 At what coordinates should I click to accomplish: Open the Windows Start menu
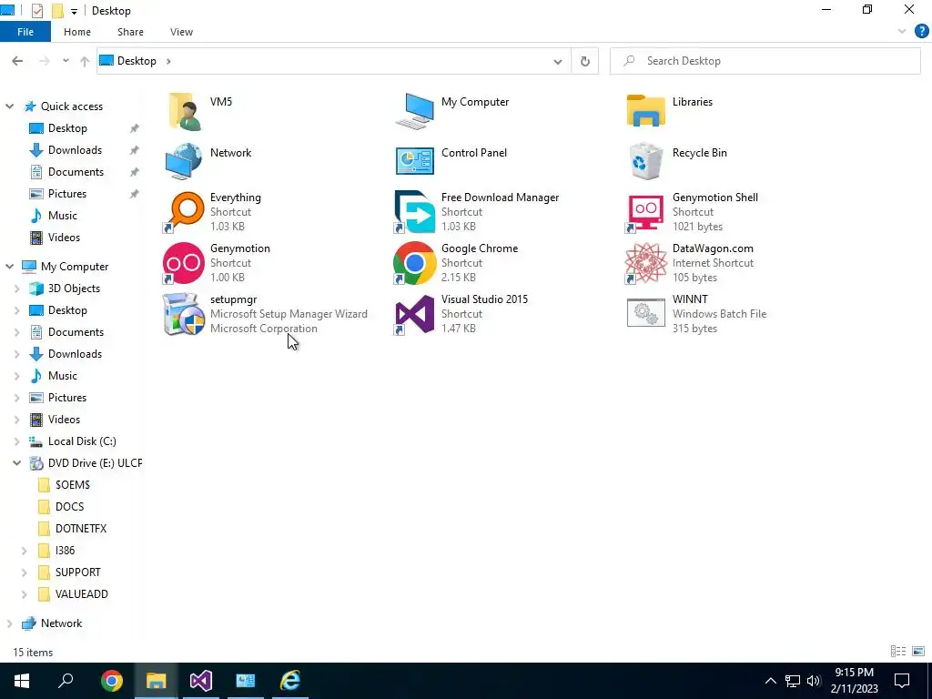[22, 681]
